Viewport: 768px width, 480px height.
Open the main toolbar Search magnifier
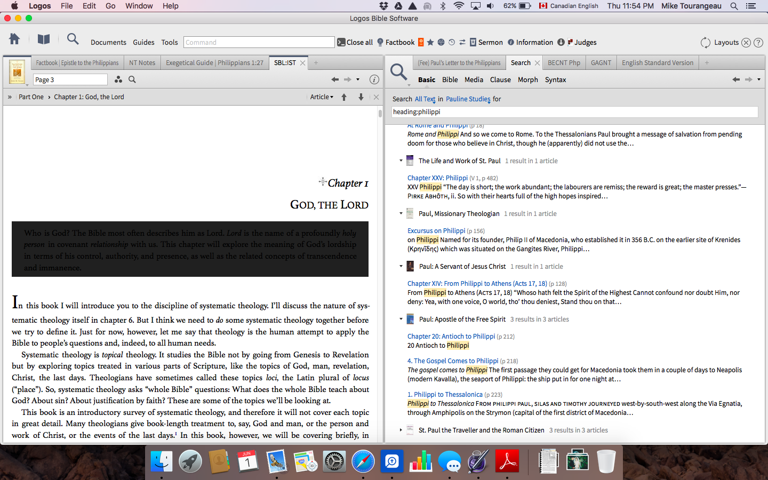73,39
